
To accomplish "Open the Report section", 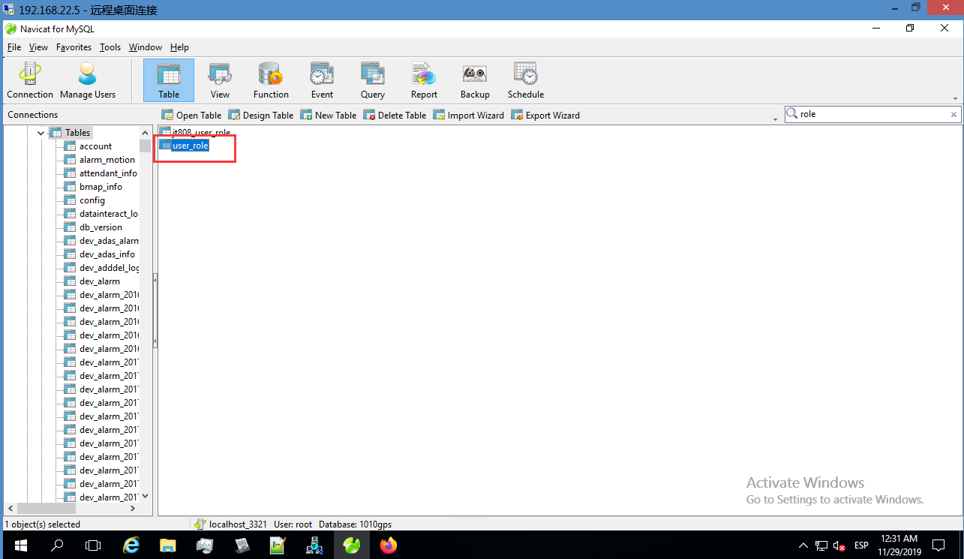I will 424,80.
